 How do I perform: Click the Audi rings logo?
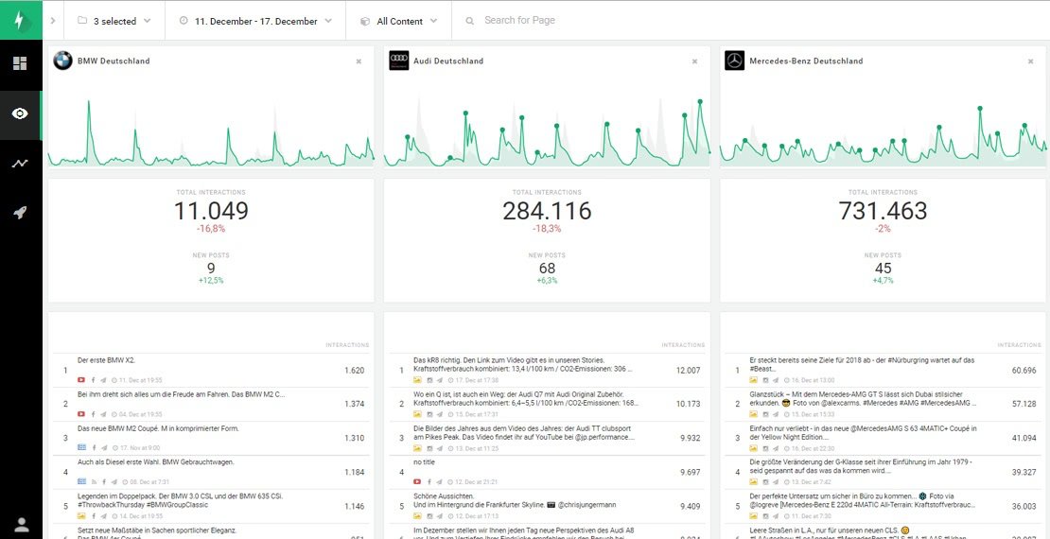(x=399, y=61)
